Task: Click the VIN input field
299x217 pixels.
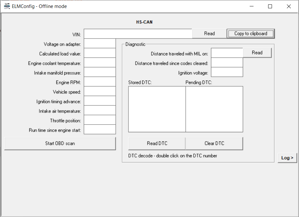Action: (138, 34)
